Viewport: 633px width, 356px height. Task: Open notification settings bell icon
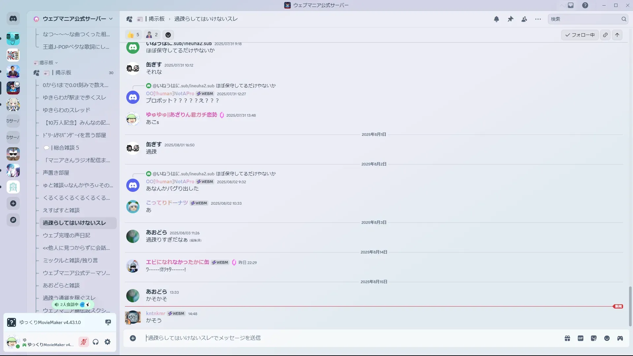coord(497,19)
